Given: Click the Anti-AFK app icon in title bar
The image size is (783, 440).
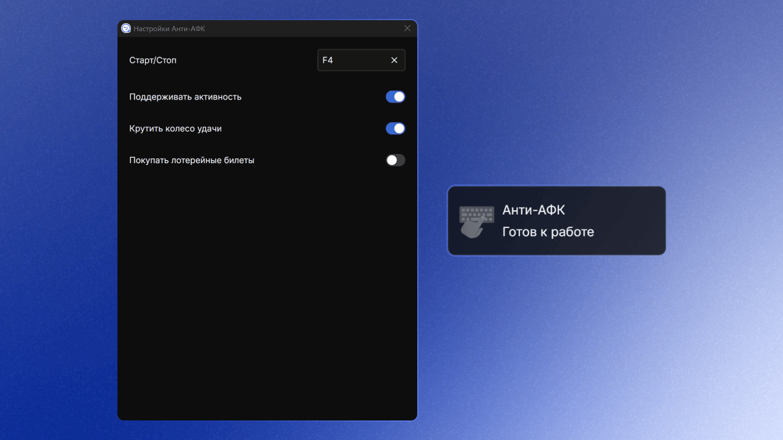Looking at the screenshot, I should [126, 28].
